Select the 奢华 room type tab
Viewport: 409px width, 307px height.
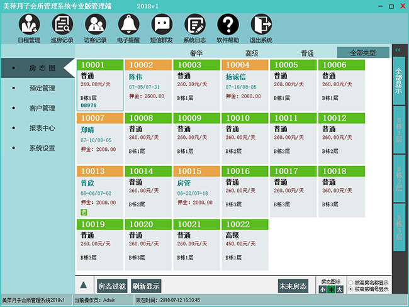tap(196, 53)
